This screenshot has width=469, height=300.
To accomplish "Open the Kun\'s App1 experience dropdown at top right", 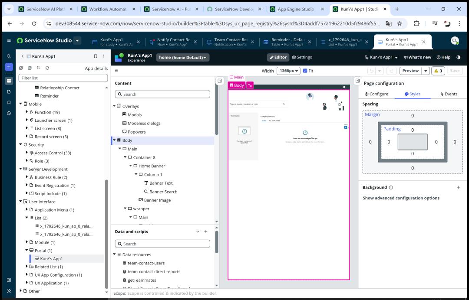I will tap(381, 57).
